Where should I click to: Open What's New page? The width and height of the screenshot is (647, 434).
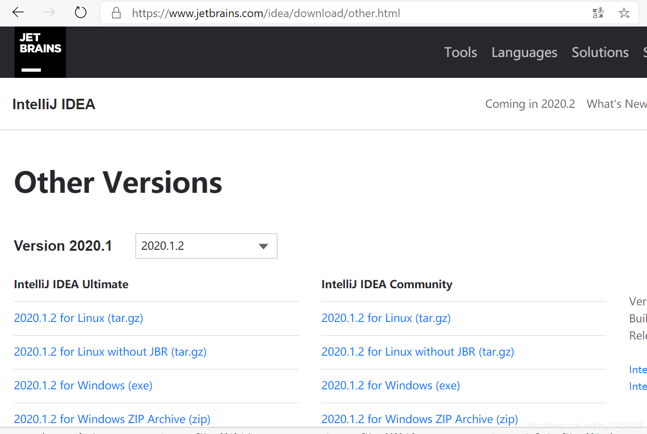click(x=617, y=104)
